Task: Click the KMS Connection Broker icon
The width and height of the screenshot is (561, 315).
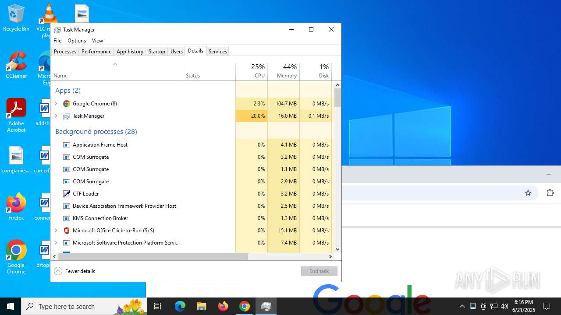Action: [67, 218]
